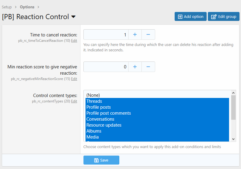Screen dimensions: 241x169
Task: Decrease the Min reaction score value
Action: click(148, 67)
